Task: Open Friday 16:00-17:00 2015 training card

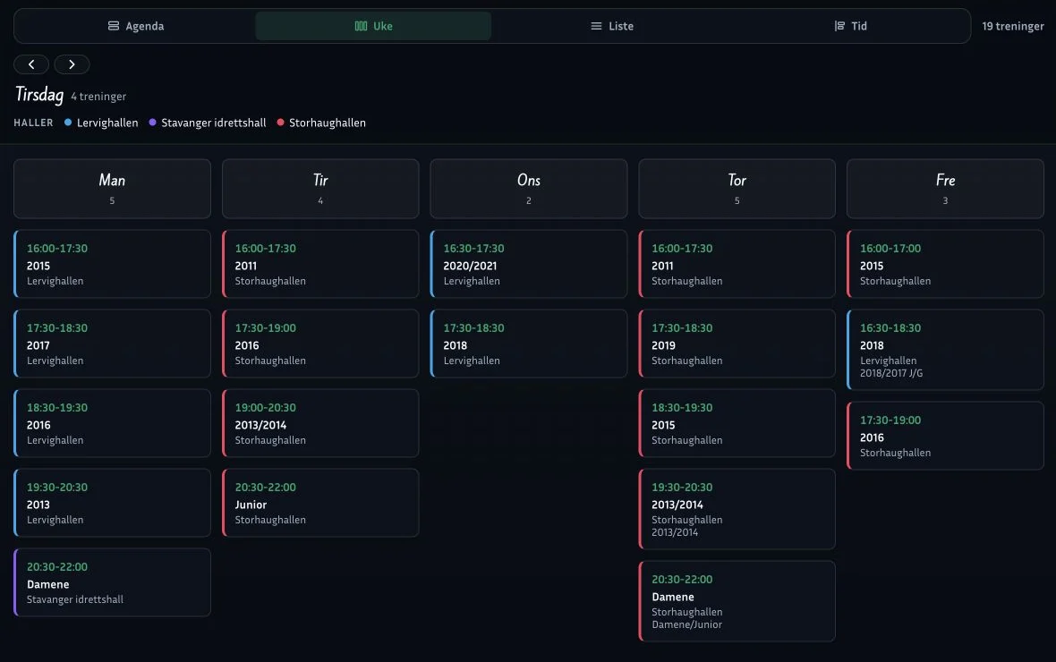Action: (945, 264)
